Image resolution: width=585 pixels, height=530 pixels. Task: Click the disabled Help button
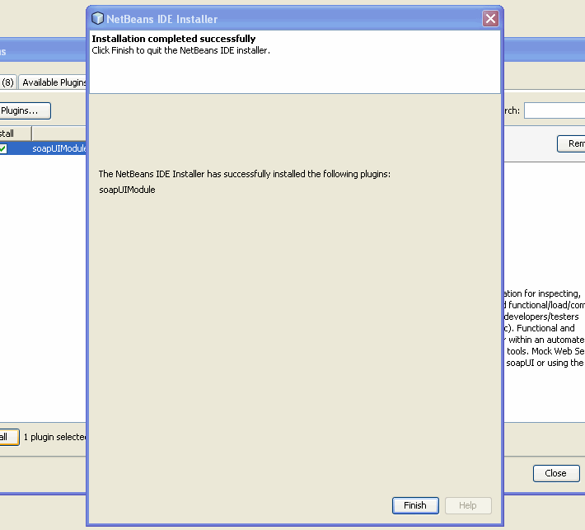468,505
